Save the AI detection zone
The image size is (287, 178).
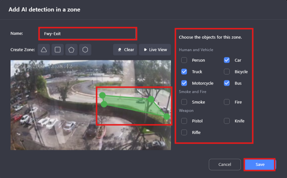click(260, 164)
